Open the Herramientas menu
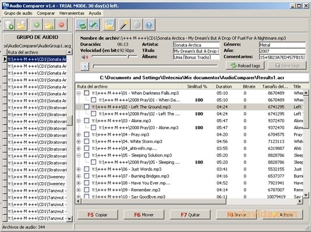311x232 pixels. (x=72, y=13)
